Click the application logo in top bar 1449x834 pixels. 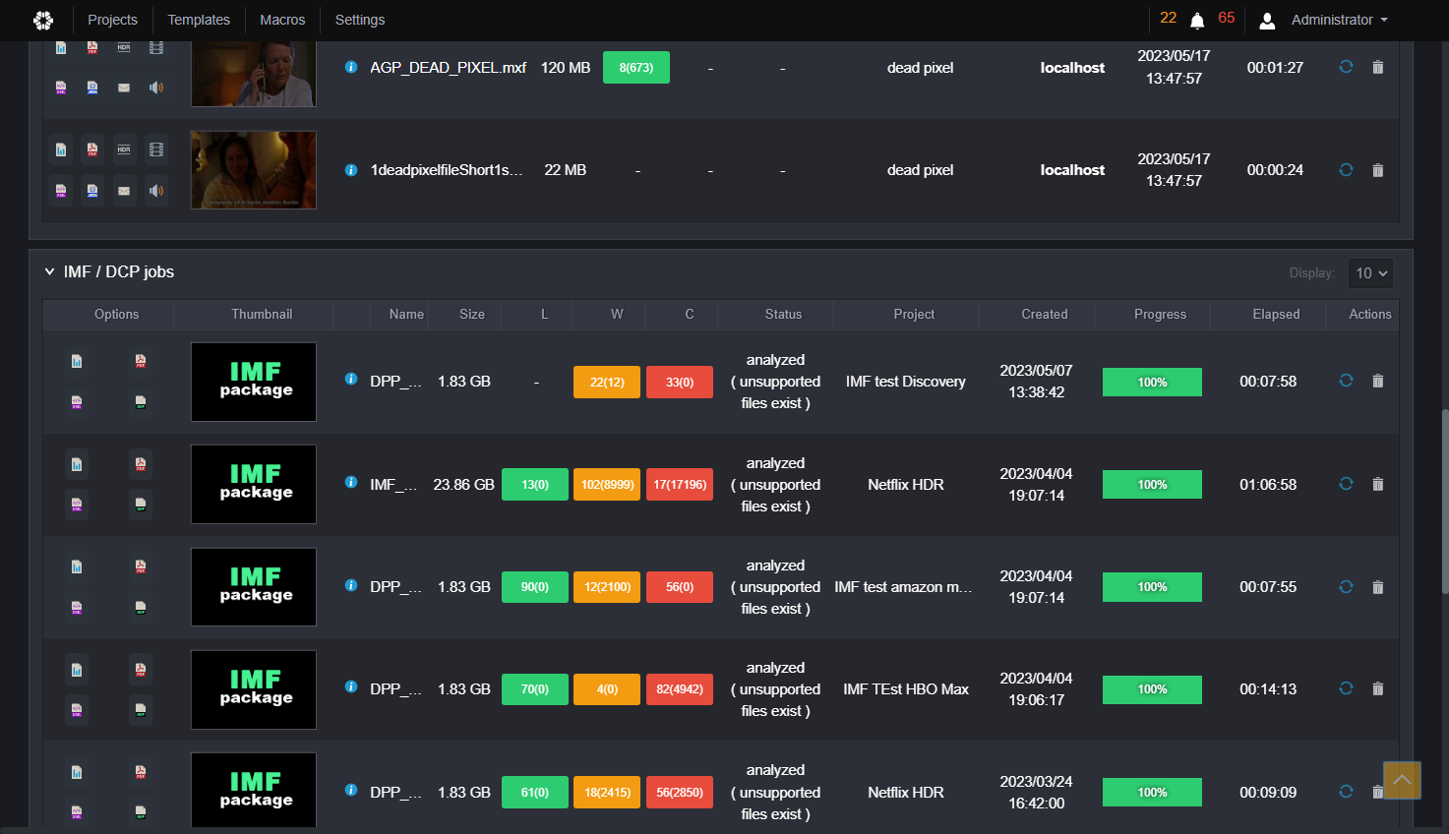pyautogui.click(x=43, y=20)
